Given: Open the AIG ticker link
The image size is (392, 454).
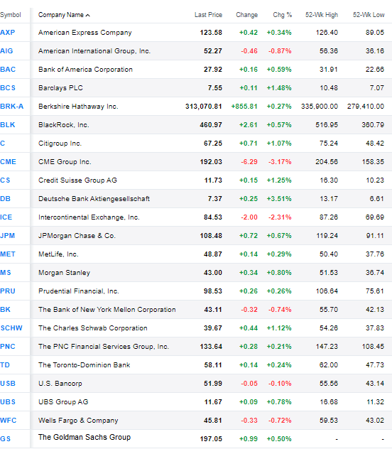Looking at the screenshot, I should (6, 51).
